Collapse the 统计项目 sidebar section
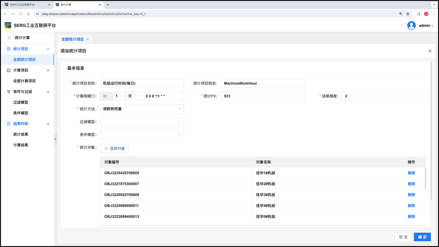439x247 pixels. click(x=48, y=49)
